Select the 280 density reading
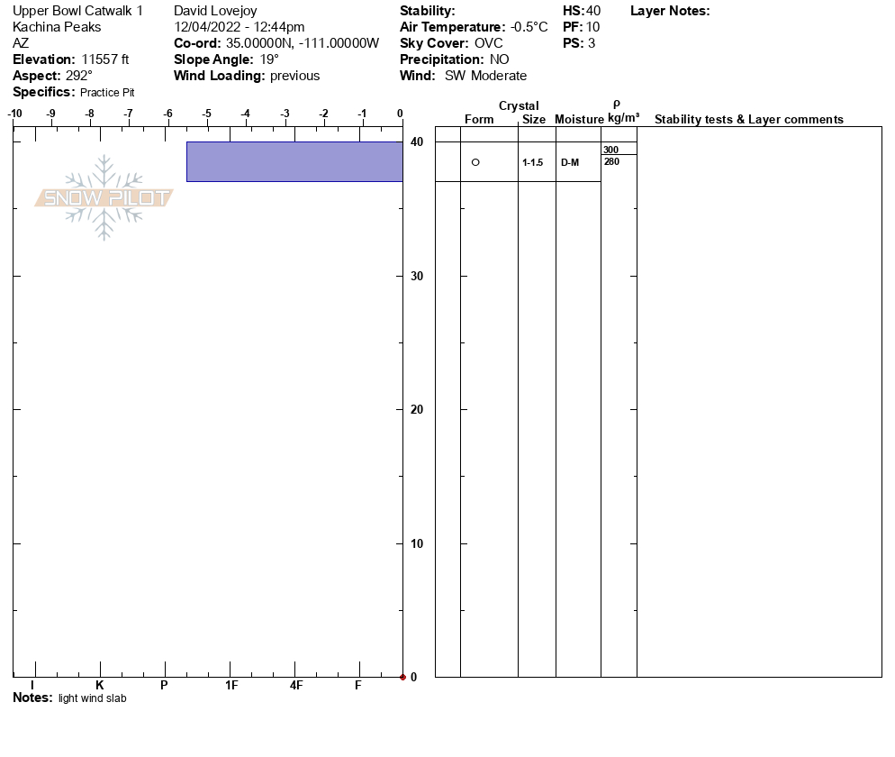The height and width of the screenshot is (757, 895). 611,162
